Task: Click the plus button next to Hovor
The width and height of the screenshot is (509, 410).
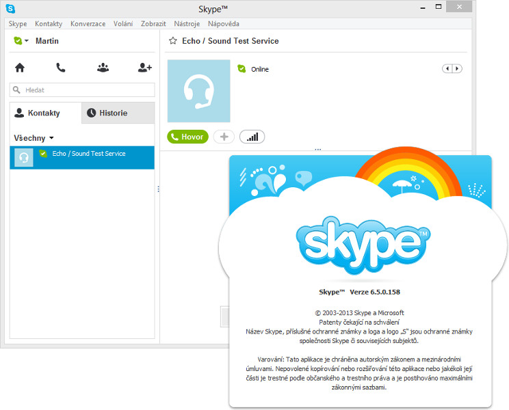Action: coord(224,137)
